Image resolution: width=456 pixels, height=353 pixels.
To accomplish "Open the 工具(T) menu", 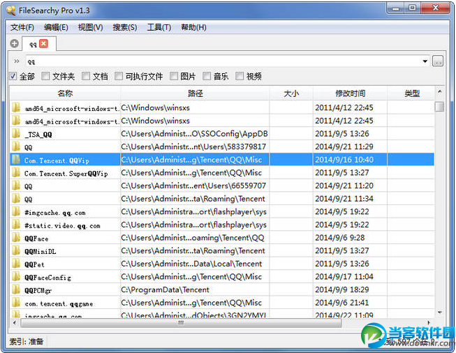I will [159, 28].
